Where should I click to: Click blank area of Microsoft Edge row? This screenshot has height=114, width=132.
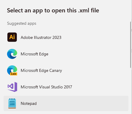coord(89,54)
